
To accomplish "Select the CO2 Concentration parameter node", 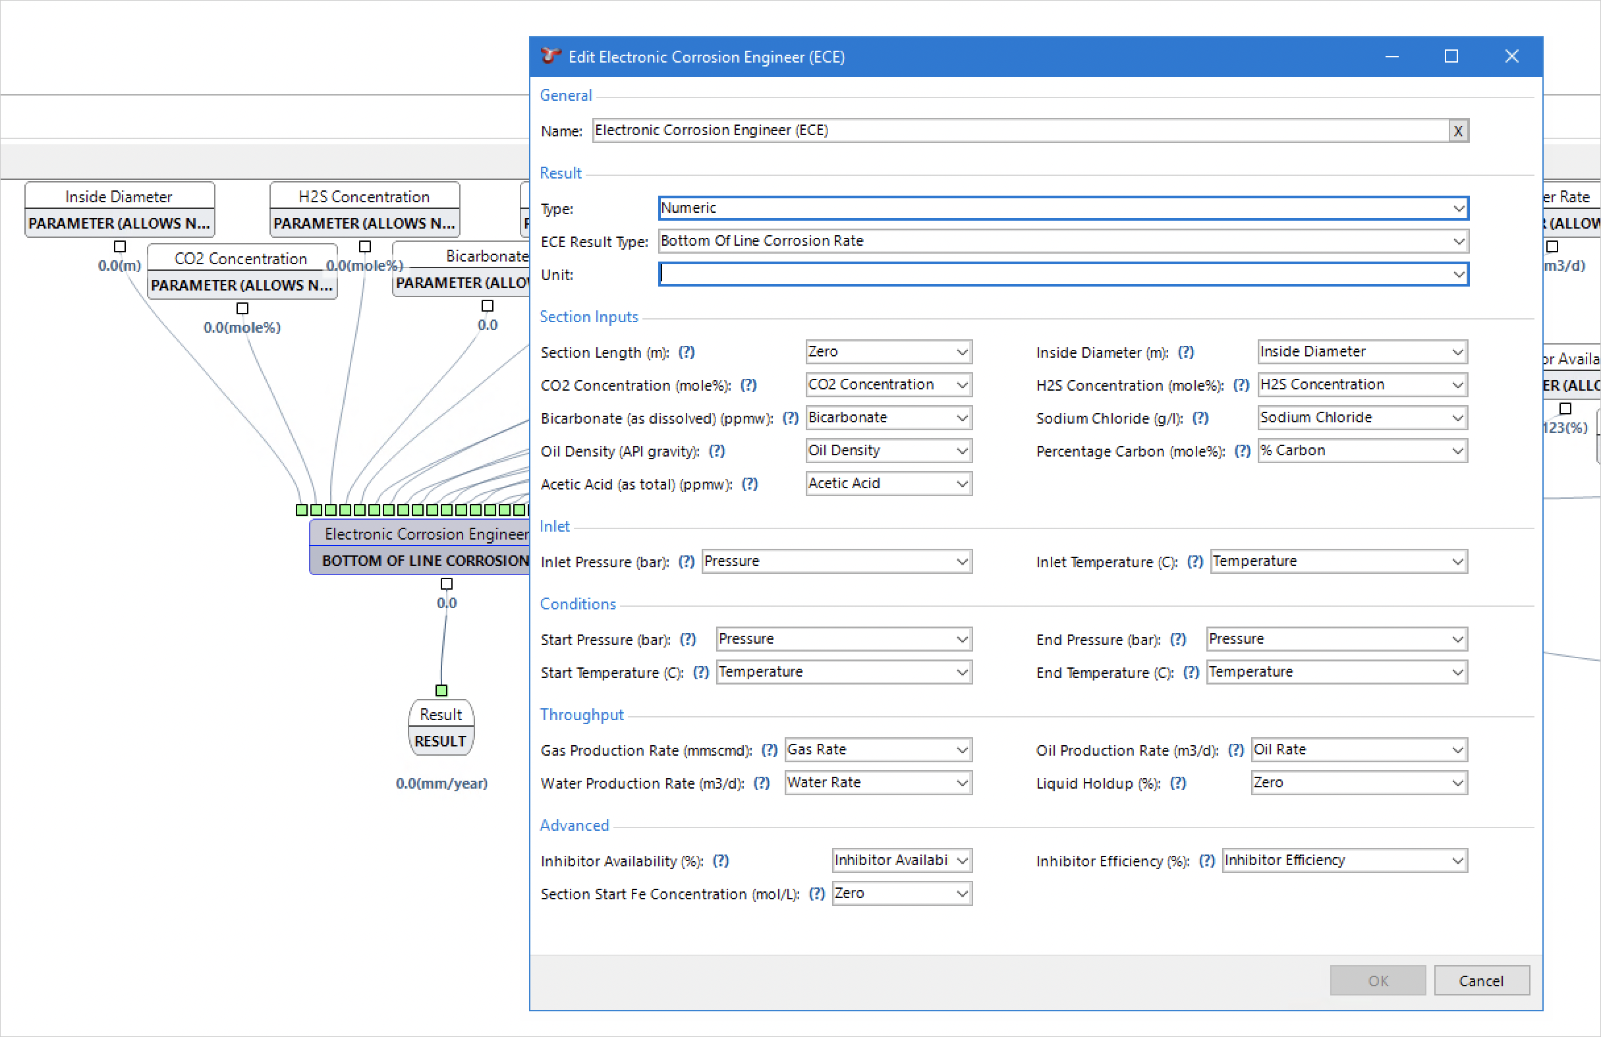I will (x=242, y=271).
